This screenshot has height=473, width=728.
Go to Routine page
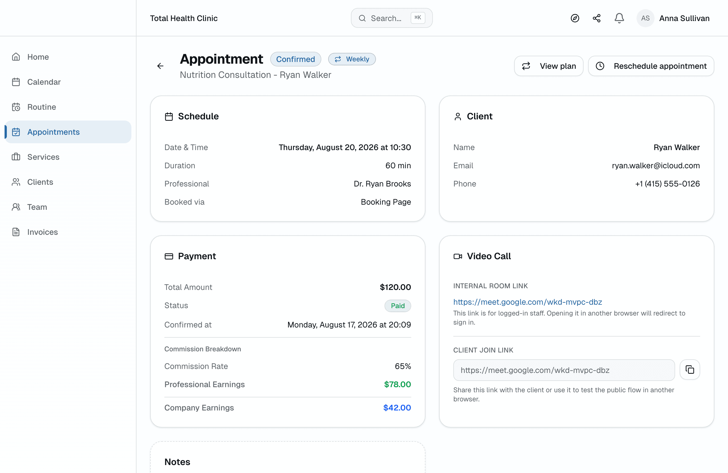point(68,107)
